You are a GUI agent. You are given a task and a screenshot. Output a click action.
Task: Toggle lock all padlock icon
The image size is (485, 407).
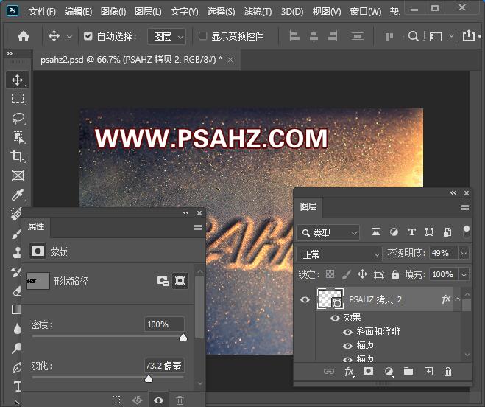click(x=395, y=274)
